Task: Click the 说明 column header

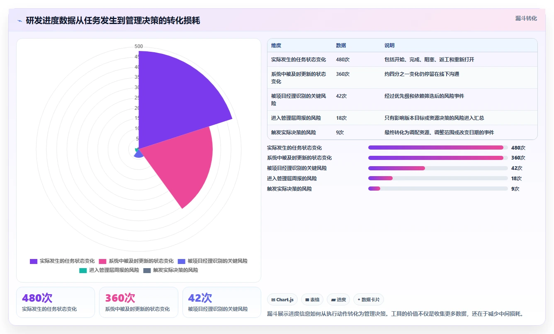Action: (x=389, y=46)
